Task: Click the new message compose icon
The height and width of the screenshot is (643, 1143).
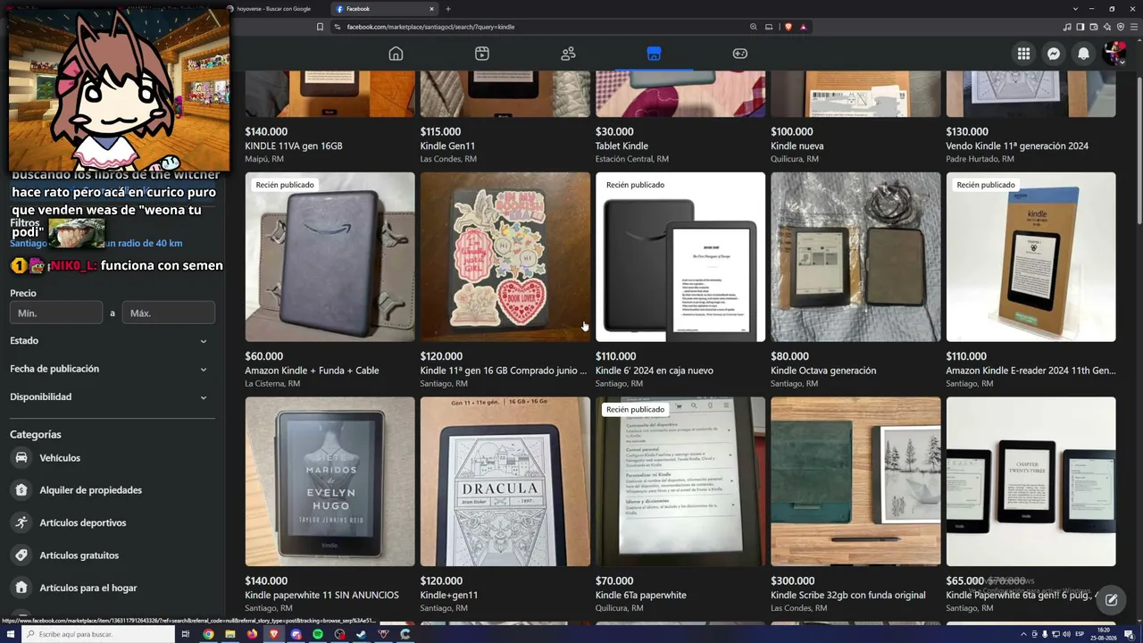Action: point(1111,600)
